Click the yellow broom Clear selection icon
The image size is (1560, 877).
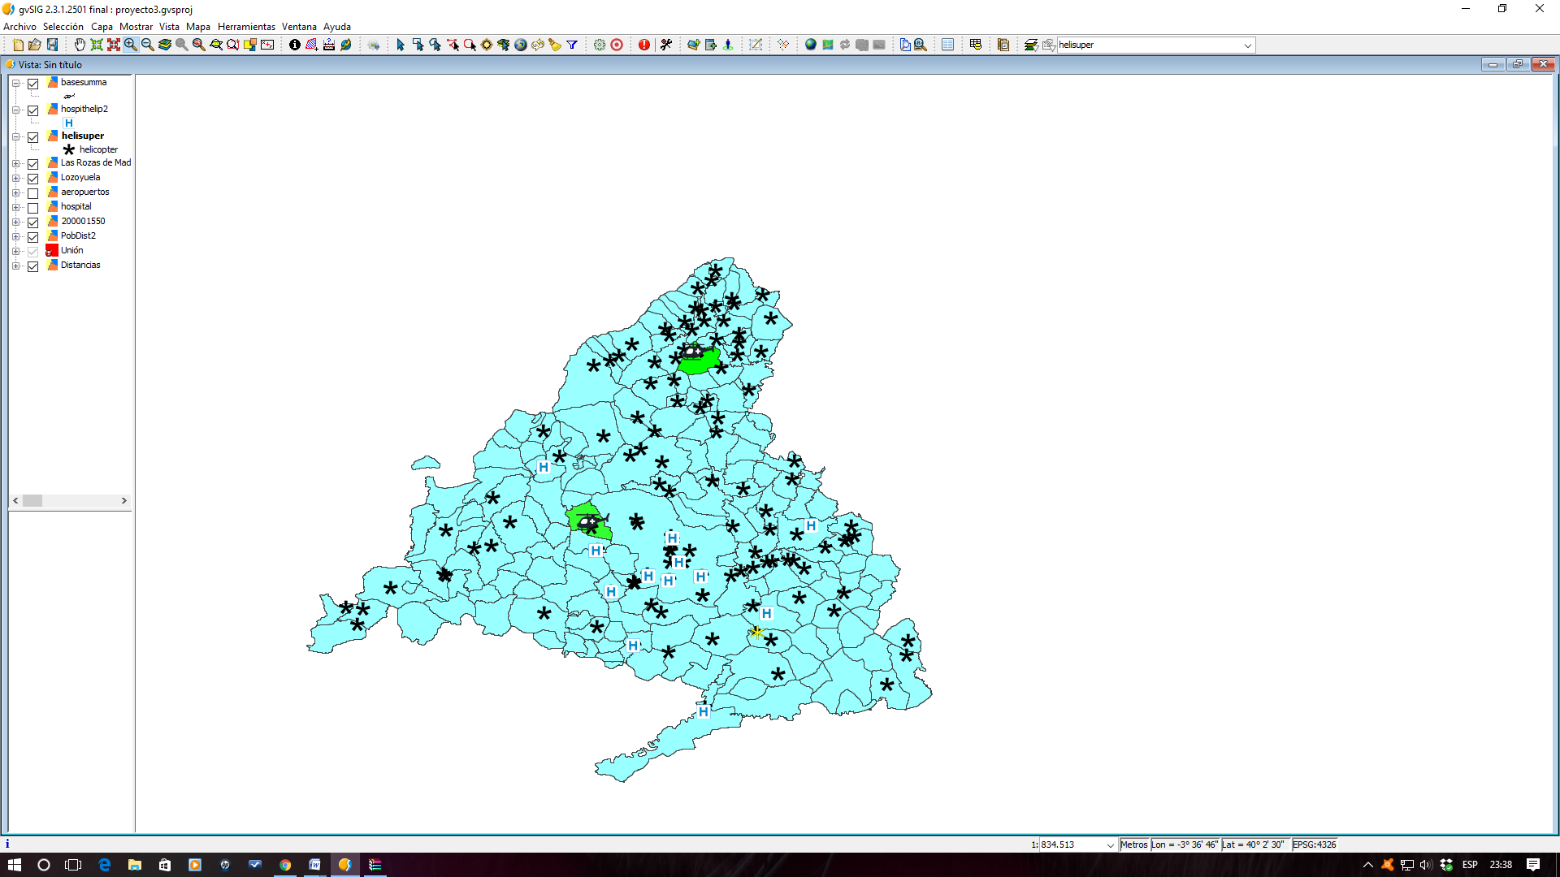[x=555, y=45]
